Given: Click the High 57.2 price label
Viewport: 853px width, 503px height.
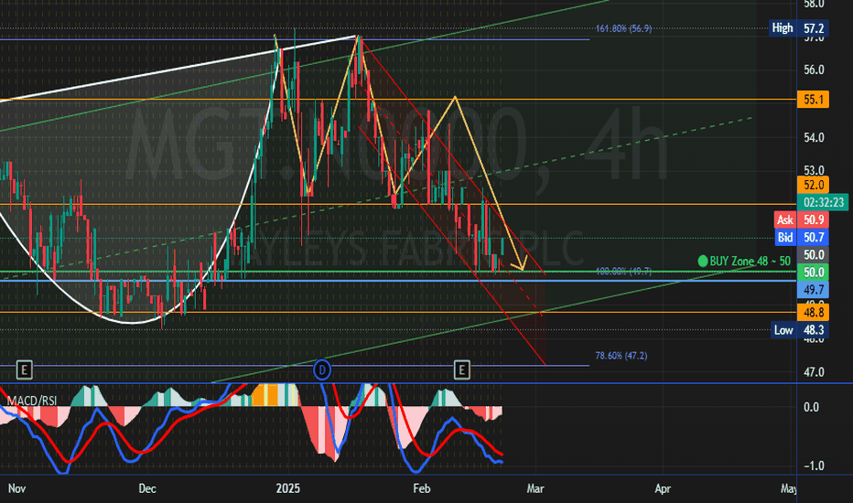Looking at the screenshot, I should pyautogui.click(x=799, y=27).
